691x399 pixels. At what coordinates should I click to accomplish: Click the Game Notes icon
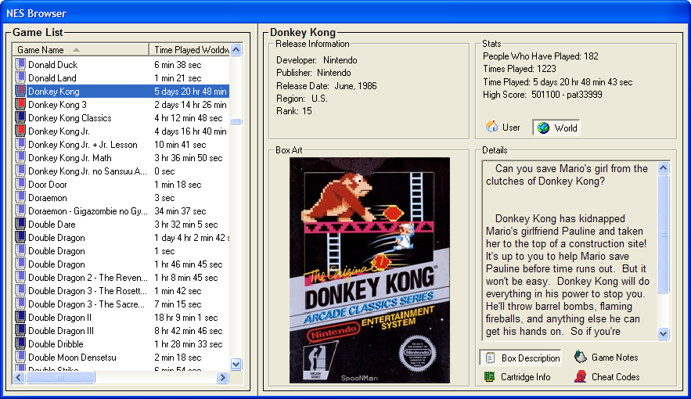tap(581, 358)
